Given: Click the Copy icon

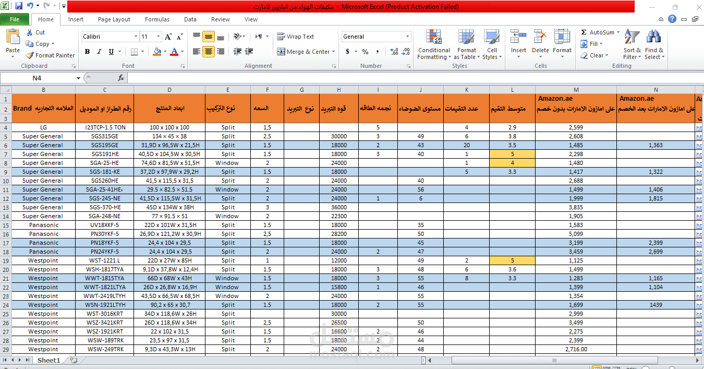Looking at the screenshot, I should point(29,44).
